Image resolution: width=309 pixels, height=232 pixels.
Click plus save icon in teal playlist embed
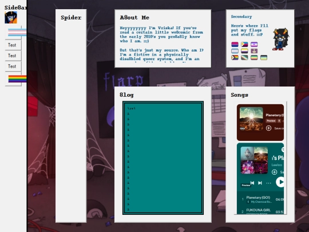point(274,172)
